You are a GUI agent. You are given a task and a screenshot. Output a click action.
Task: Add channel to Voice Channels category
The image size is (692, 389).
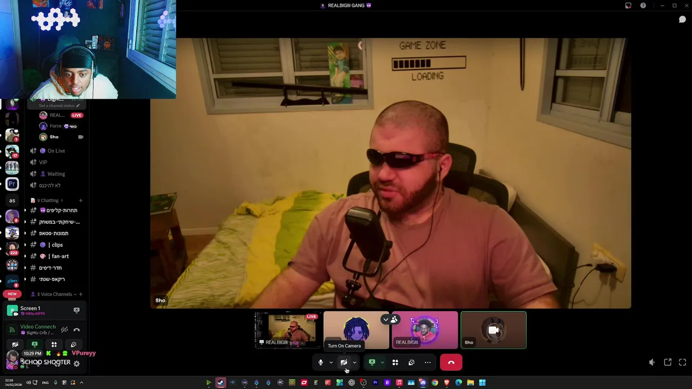(81, 294)
